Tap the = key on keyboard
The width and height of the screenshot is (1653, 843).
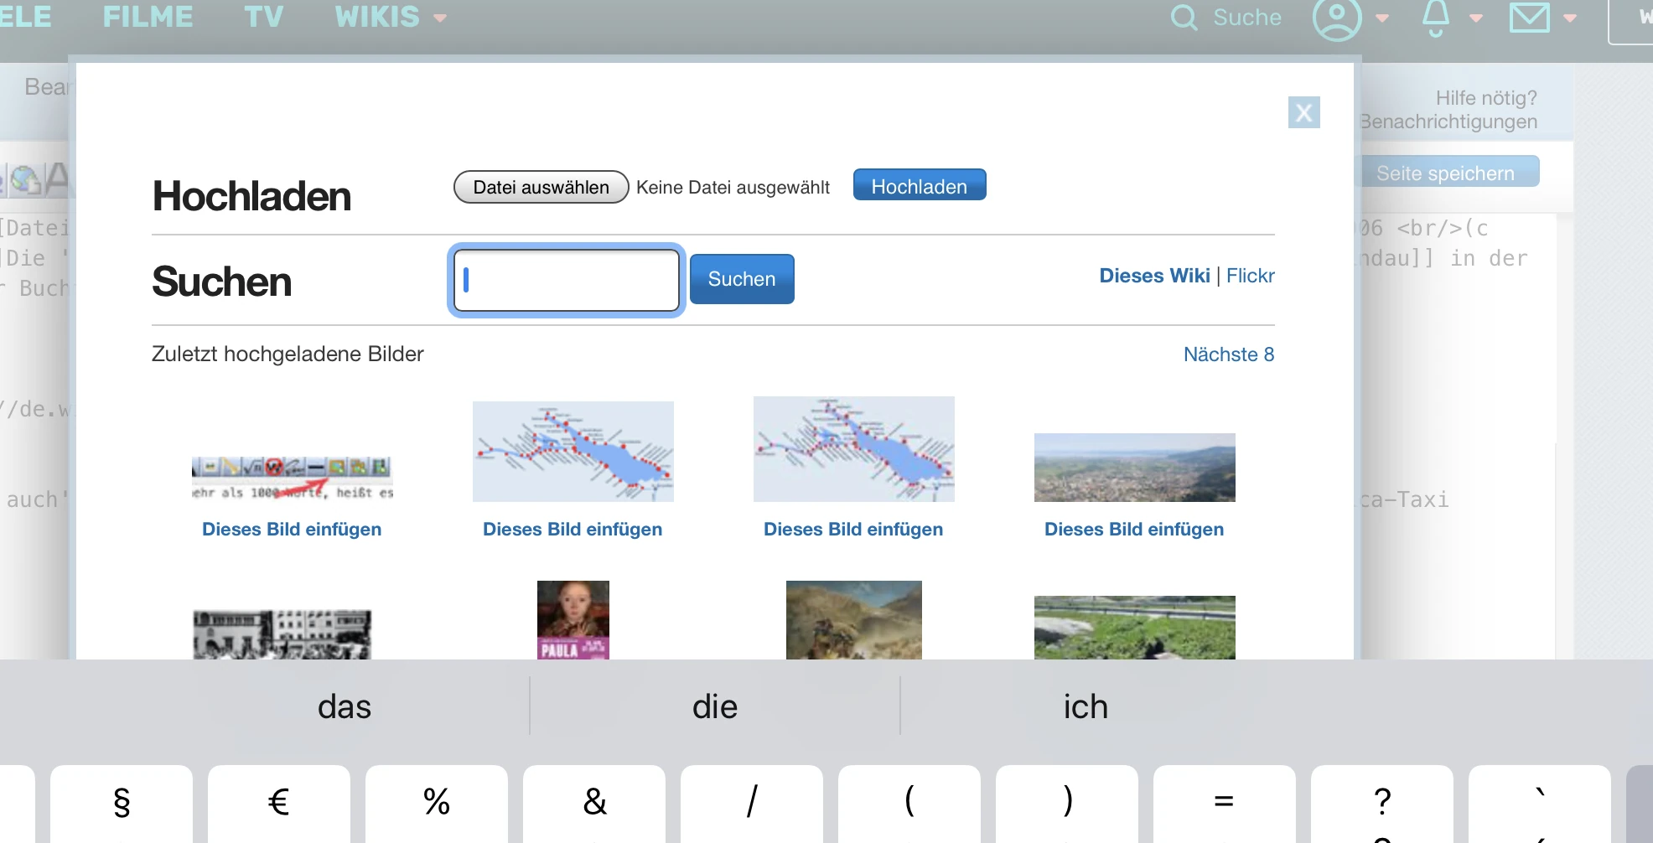click(x=1225, y=804)
